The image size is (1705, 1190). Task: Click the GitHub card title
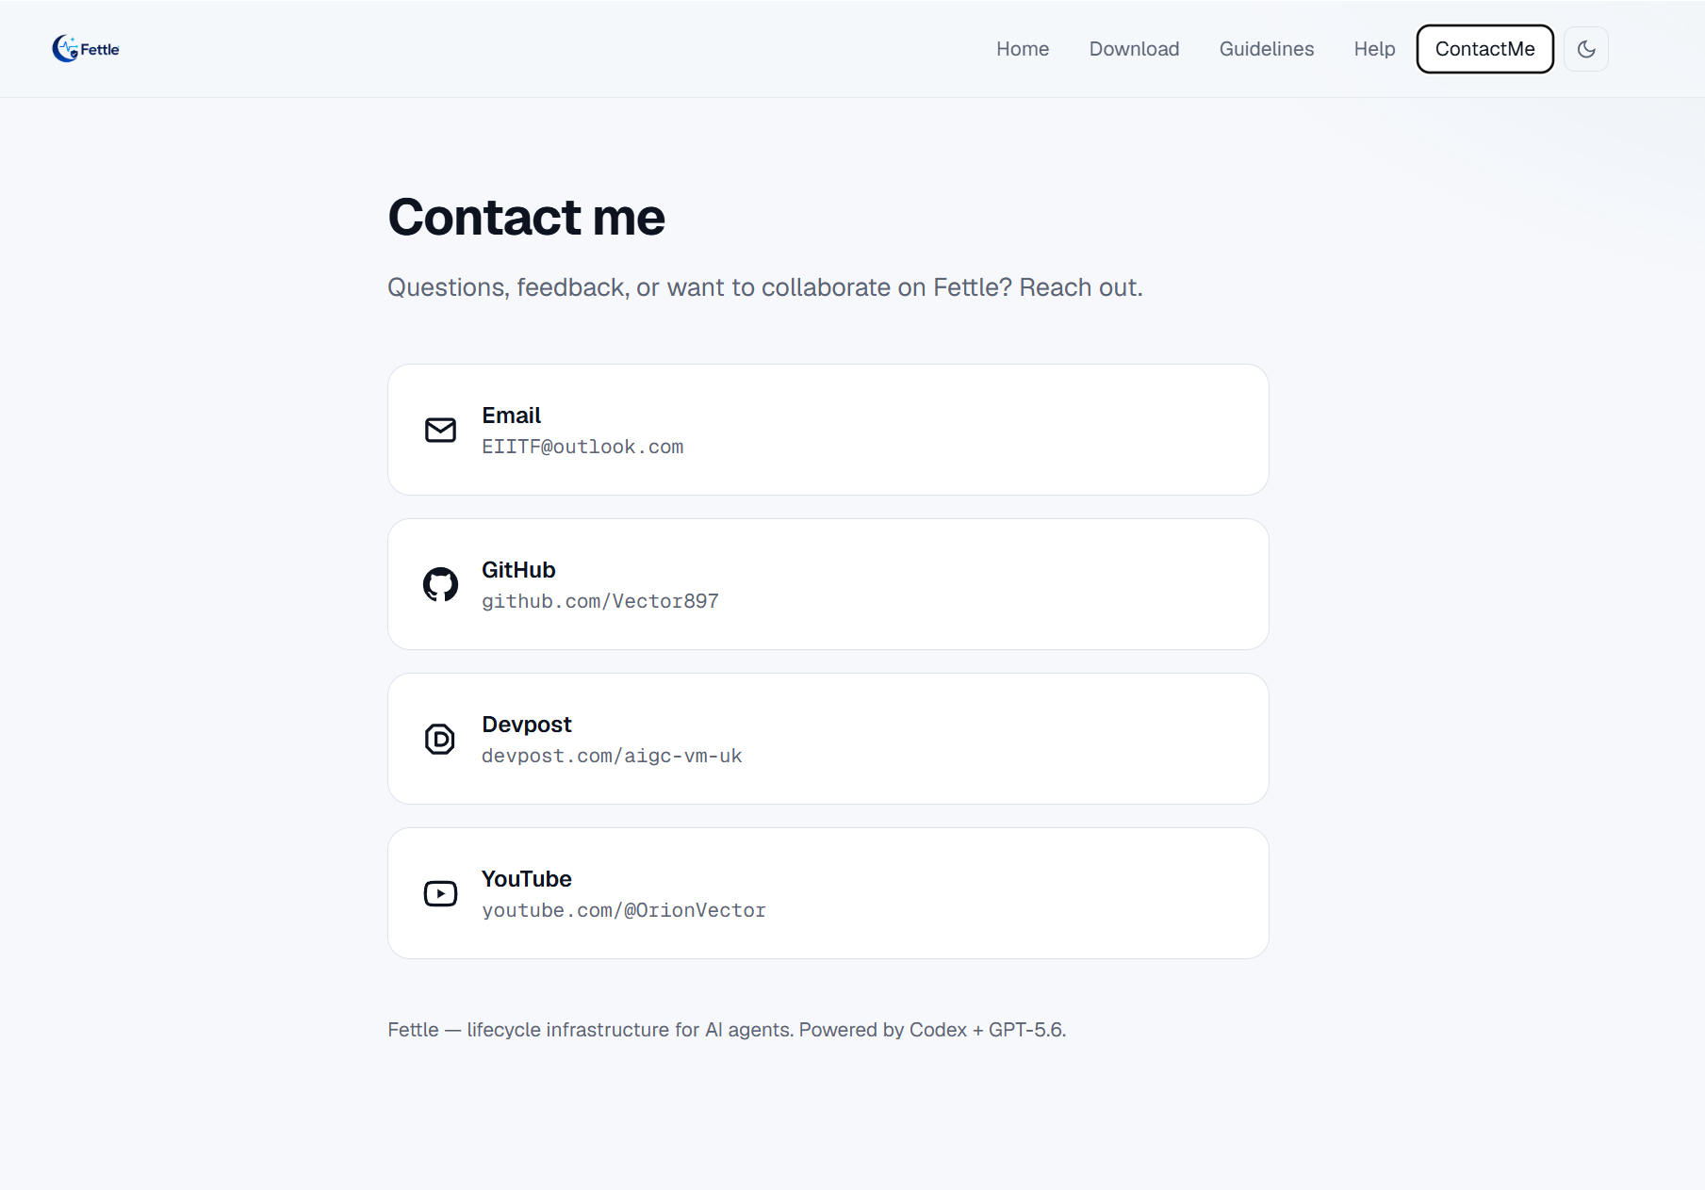point(518,570)
